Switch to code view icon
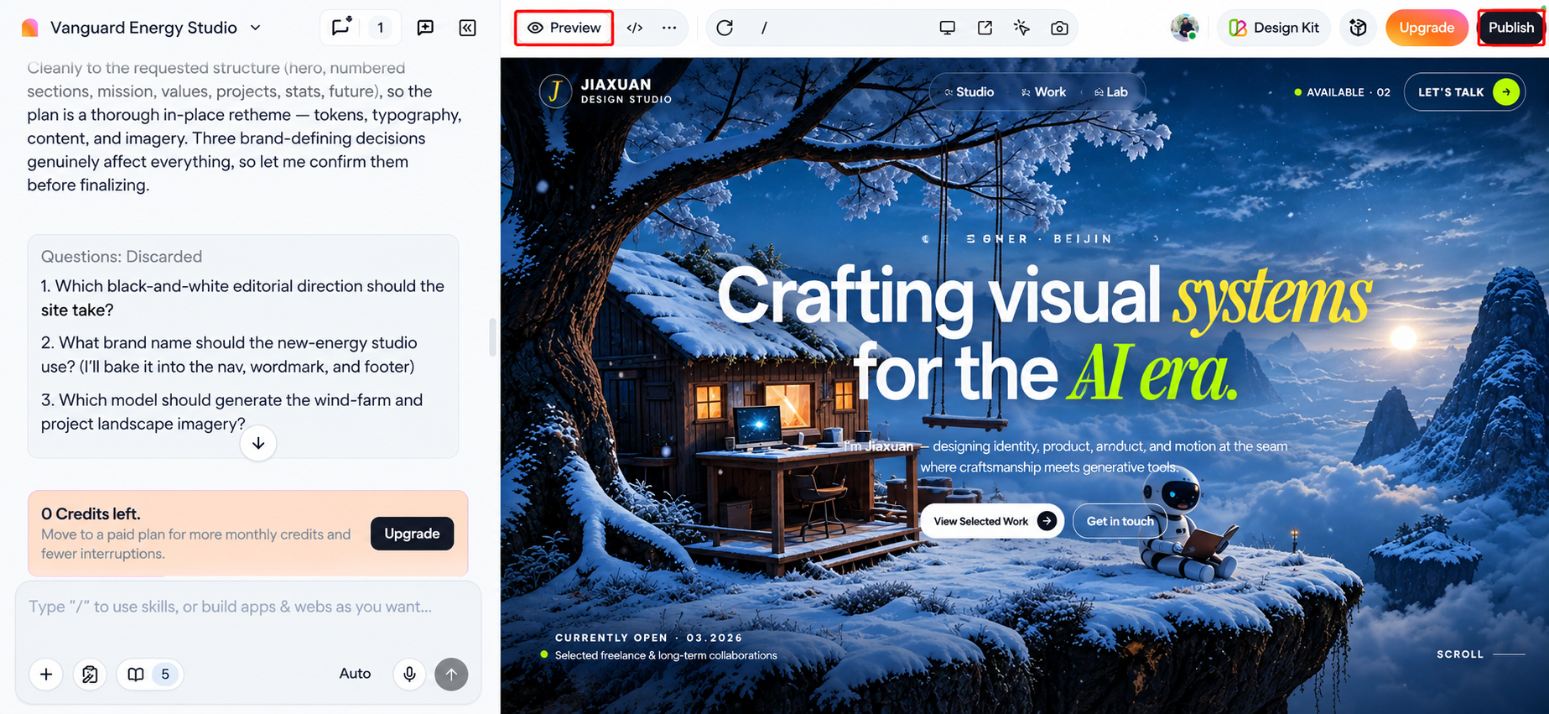Screen dimensions: 1549x714 (635, 28)
